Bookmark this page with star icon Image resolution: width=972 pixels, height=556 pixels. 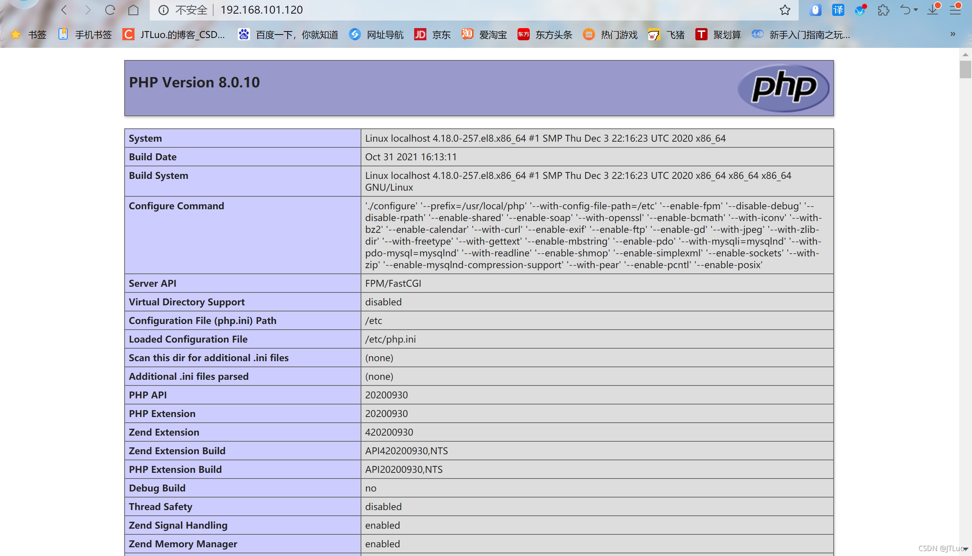tap(785, 10)
